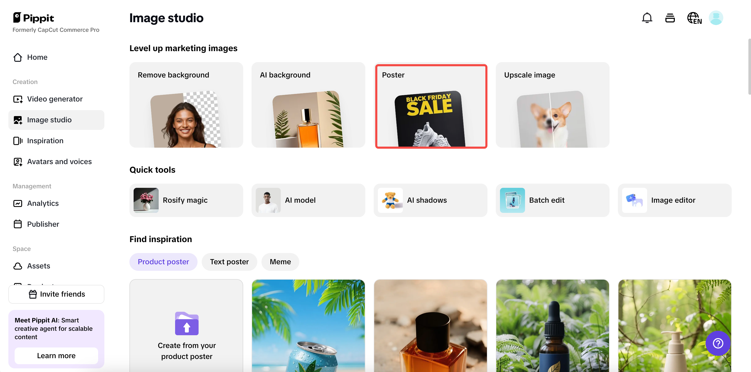Open Avatars and voices
The height and width of the screenshot is (372, 751).
coord(59,161)
